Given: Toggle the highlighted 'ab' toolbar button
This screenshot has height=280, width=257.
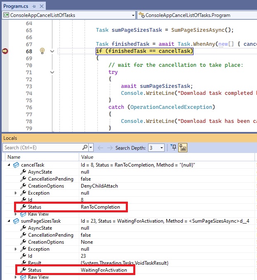Looking at the screenshot, I should tap(183, 148).
